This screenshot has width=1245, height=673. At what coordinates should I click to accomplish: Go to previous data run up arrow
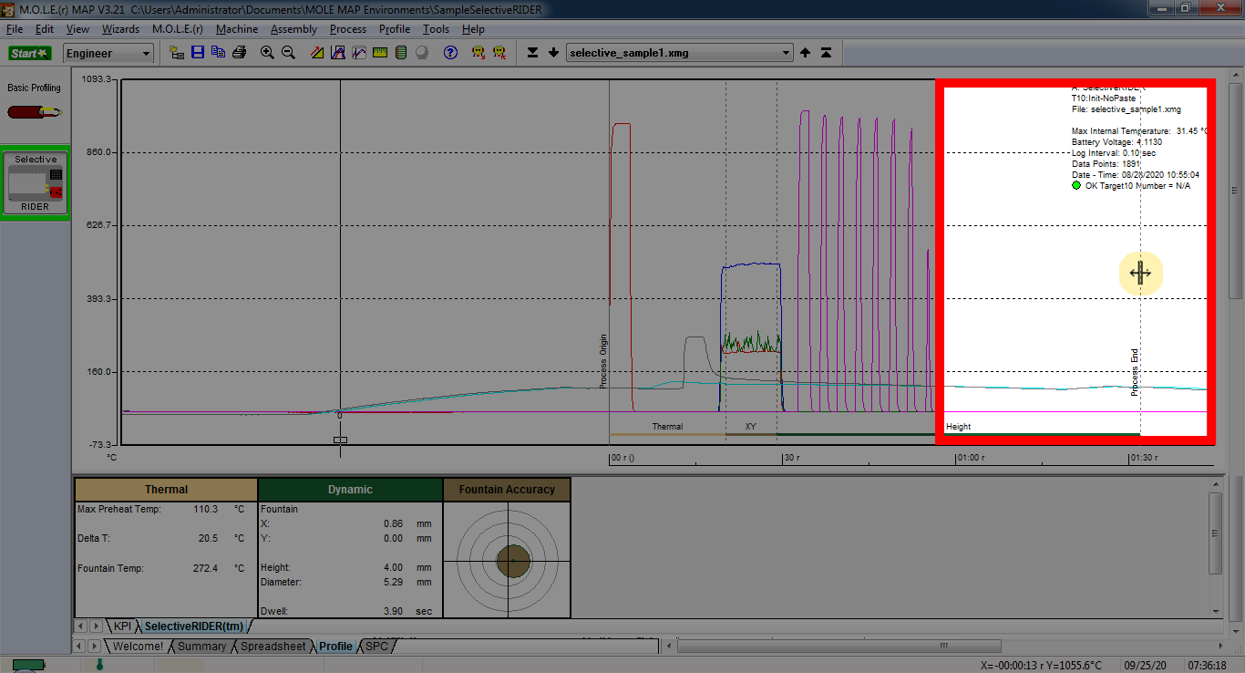[x=806, y=53]
